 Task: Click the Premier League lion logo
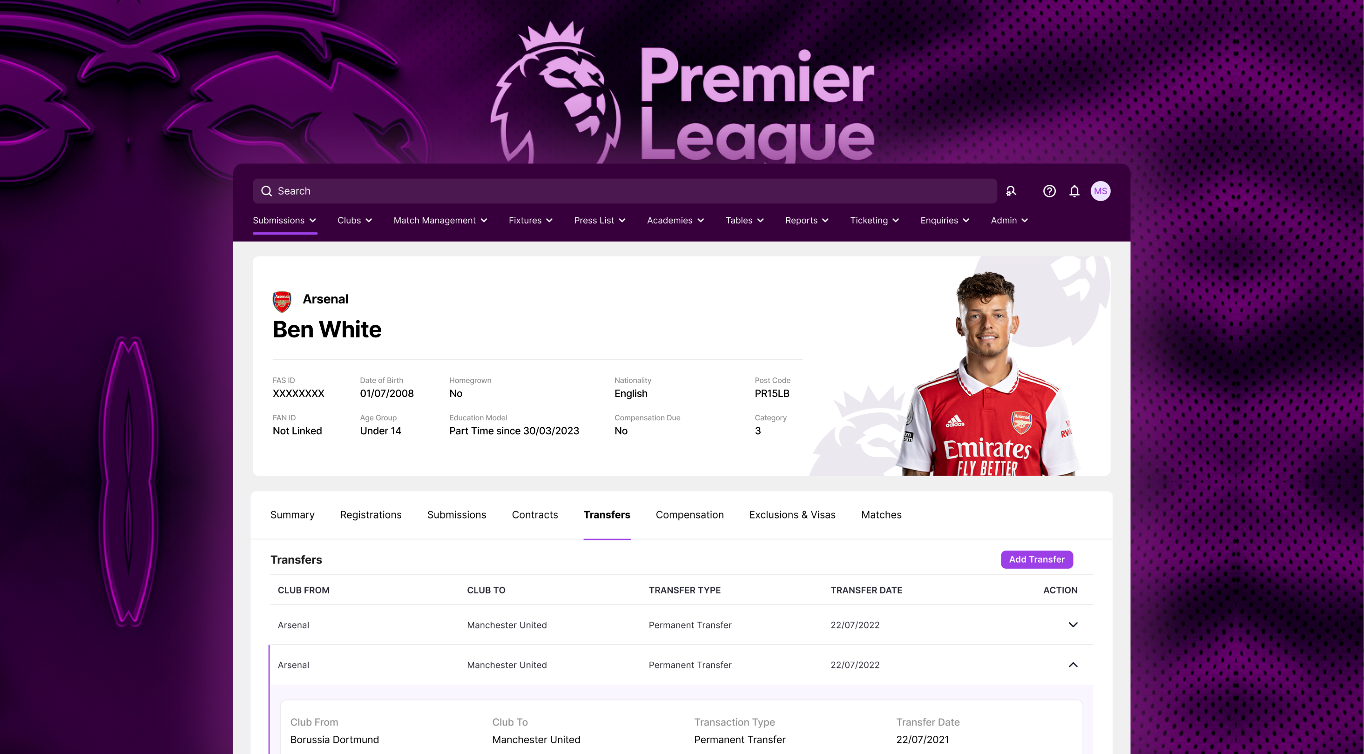tap(556, 93)
